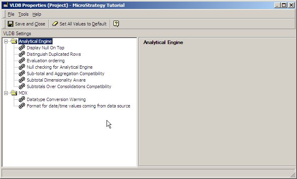Open the Tools menu
Screen dimensions: 297x179
tap(23, 14)
